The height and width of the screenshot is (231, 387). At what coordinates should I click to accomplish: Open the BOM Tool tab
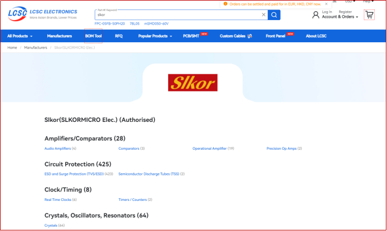pyautogui.click(x=93, y=36)
